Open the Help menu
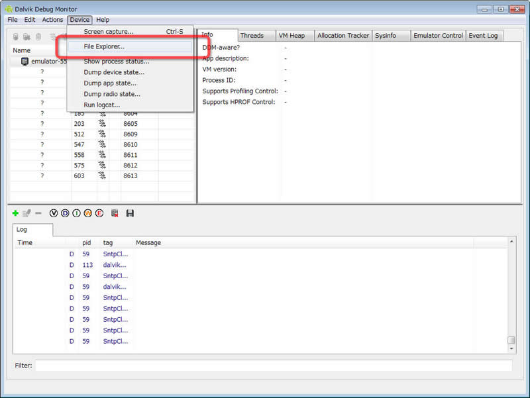 [x=103, y=20]
